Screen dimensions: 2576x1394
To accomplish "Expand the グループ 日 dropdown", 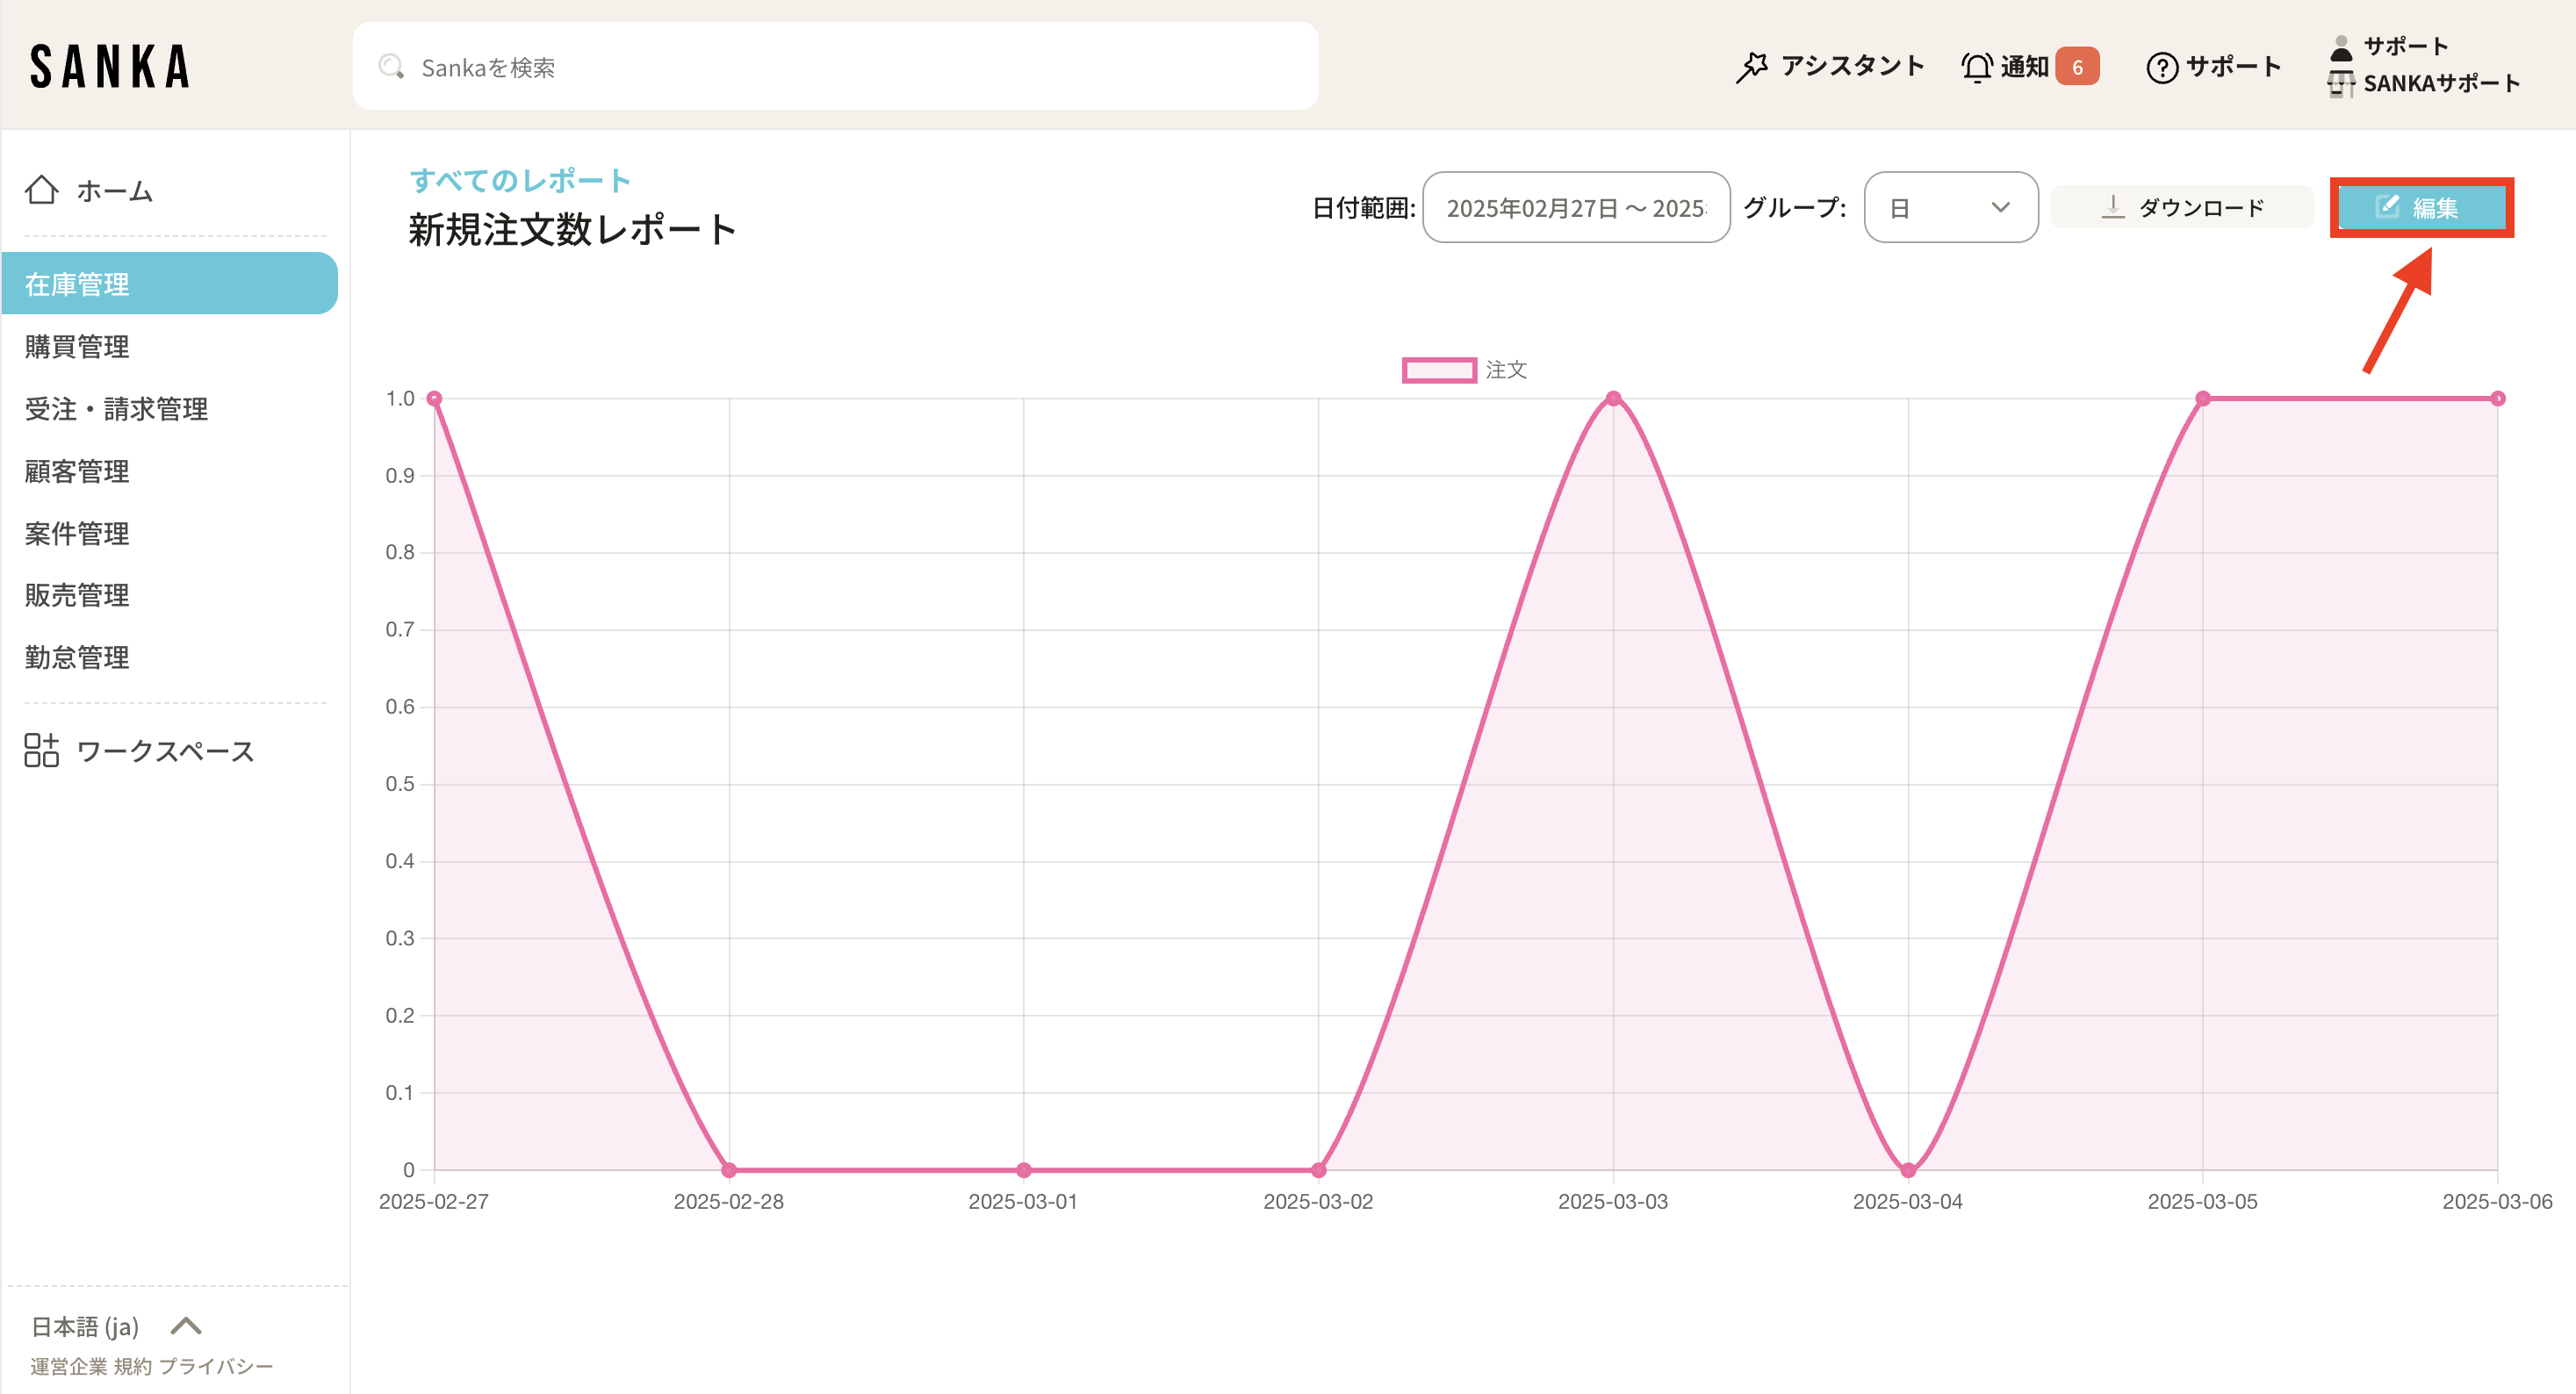I will [x=1950, y=207].
